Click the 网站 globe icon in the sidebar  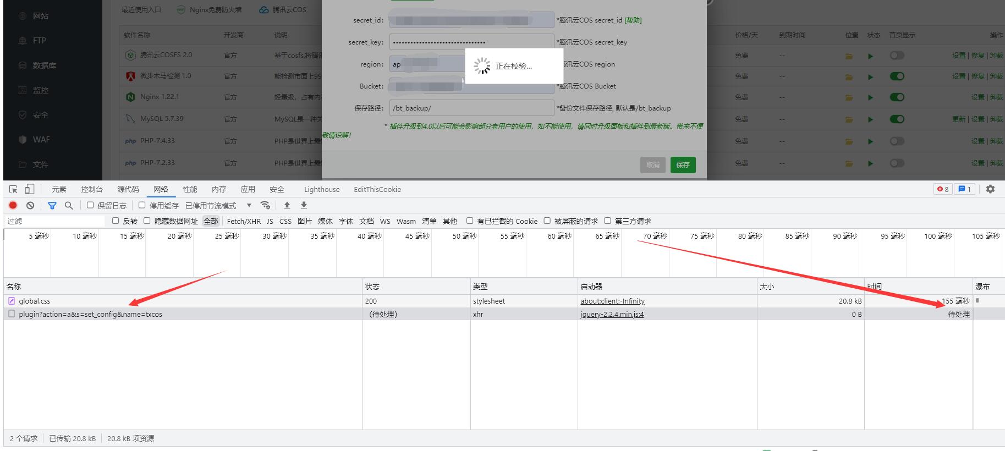23,16
